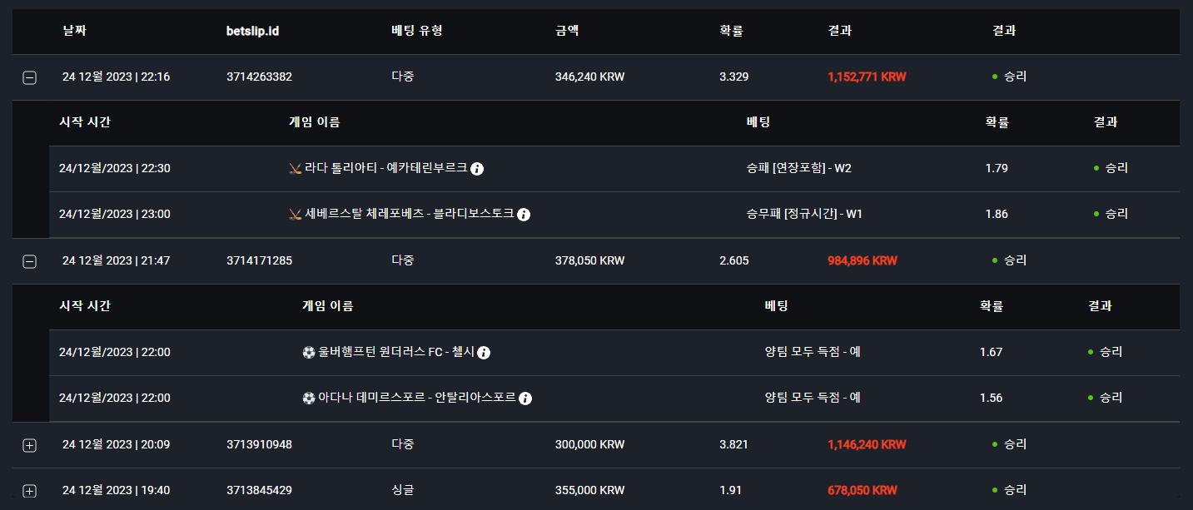This screenshot has height=510, width=1193.
Task: Open info icon for 라다 톨리아티 - 예카테린부르크
Action: [x=477, y=169]
